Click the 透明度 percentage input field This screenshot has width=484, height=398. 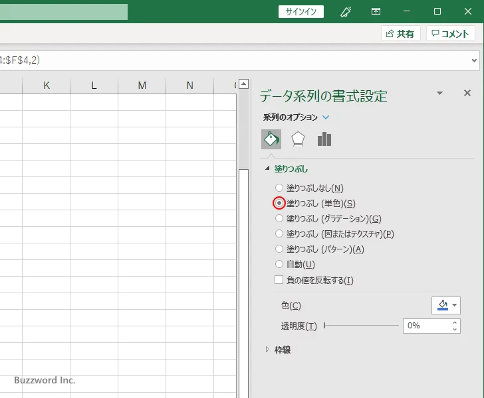426,326
